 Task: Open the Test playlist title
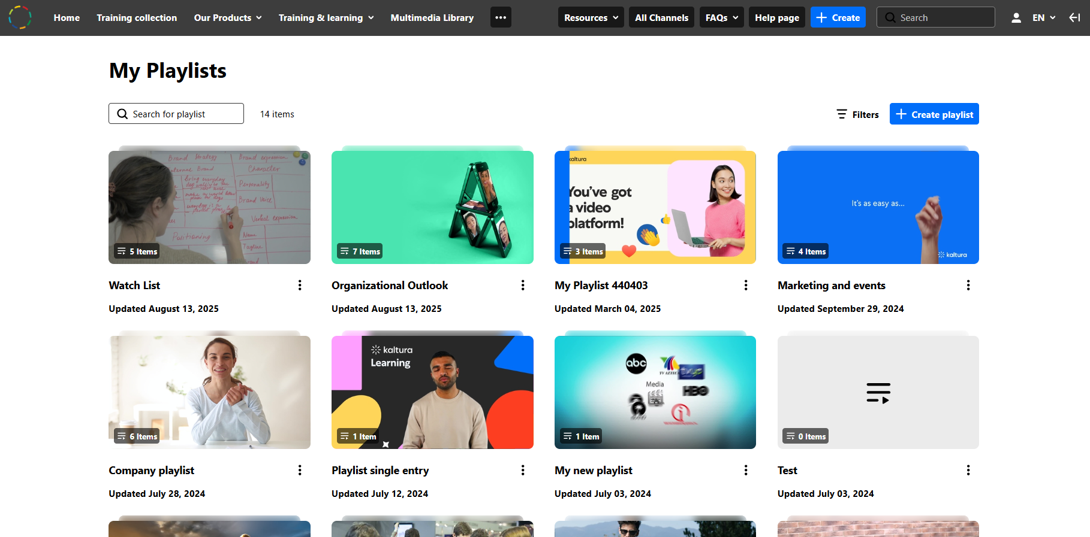[787, 471]
